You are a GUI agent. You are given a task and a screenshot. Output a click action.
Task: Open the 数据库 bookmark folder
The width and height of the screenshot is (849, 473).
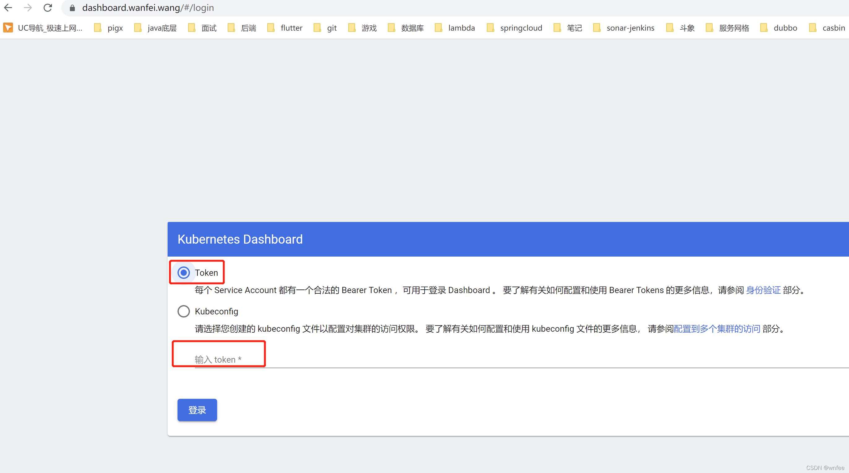pyautogui.click(x=406, y=28)
